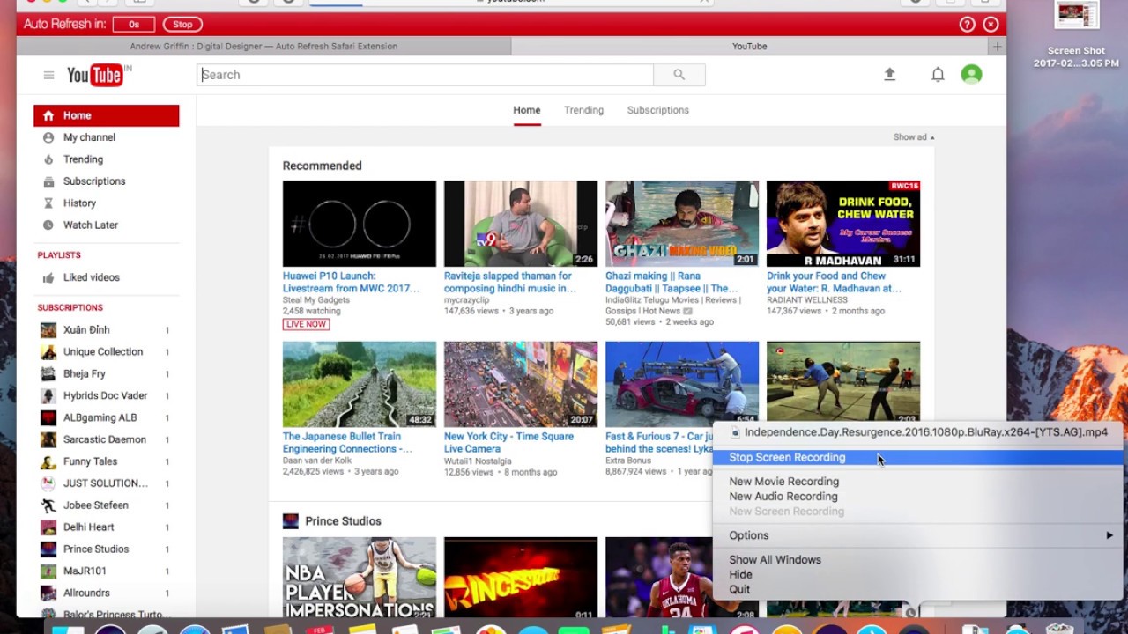Screen dimensions: 1128x634
Task: Open the YouTube hamburger guide menu
Action: point(48,75)
